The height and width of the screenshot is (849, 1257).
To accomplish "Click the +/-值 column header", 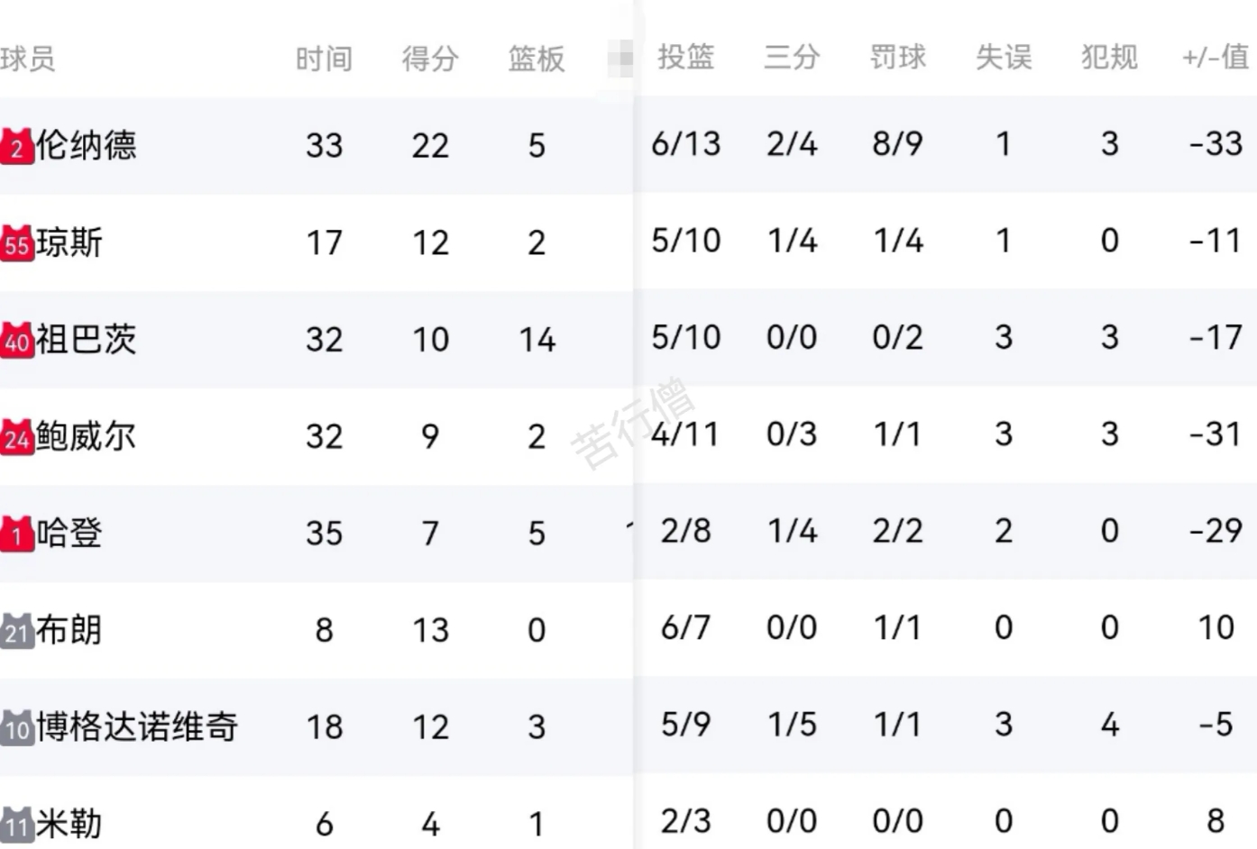I will coord(1216,57).
